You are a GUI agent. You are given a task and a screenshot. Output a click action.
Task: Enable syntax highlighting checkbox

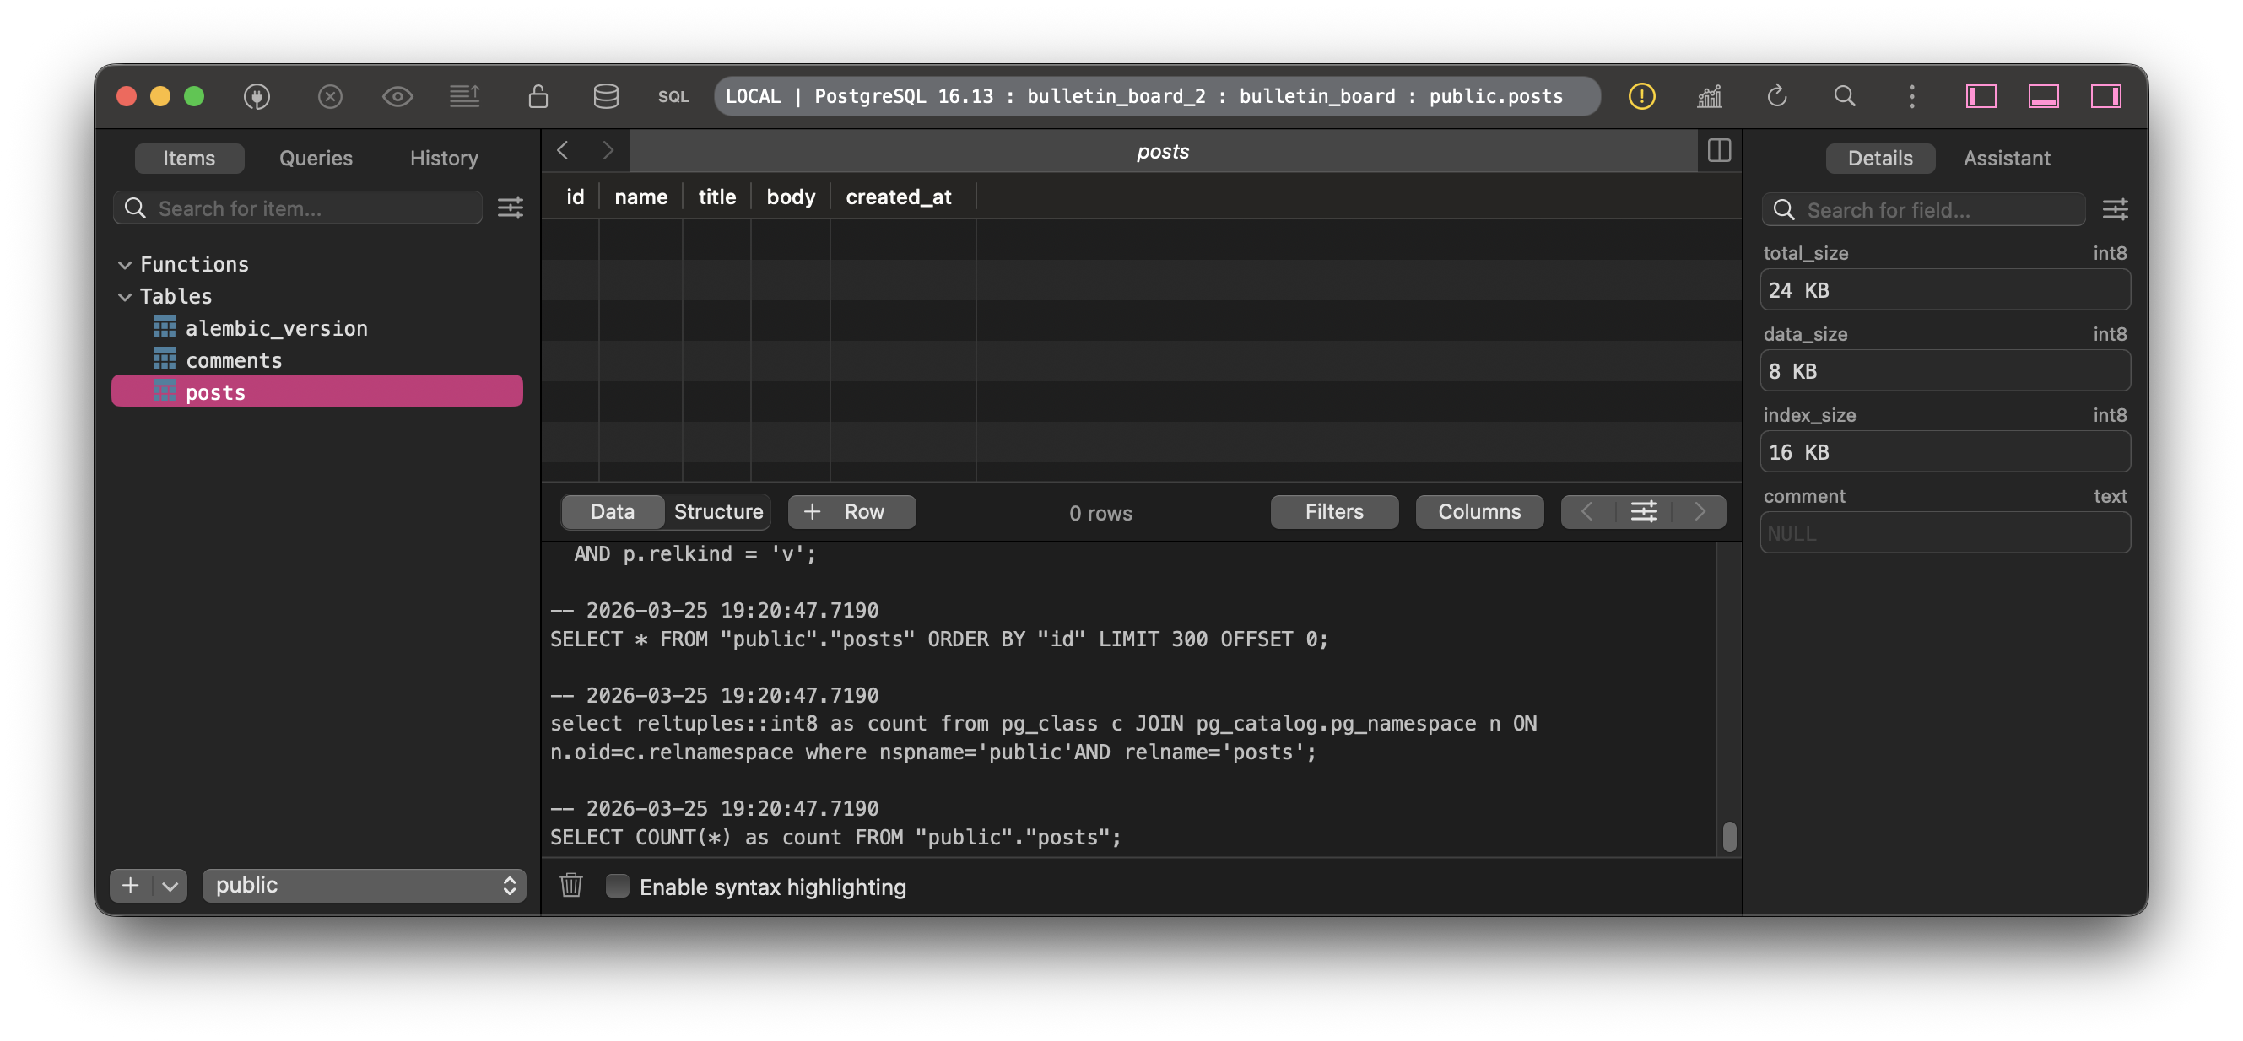(618, 885)
